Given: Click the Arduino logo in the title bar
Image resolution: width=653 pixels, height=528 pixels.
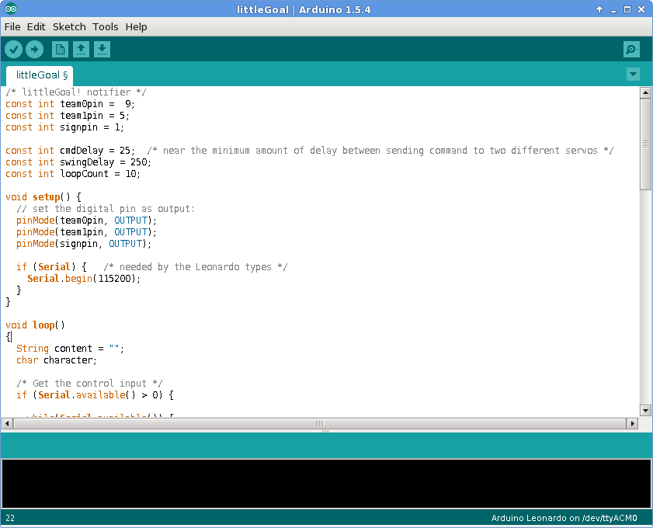Looking at the screenshot, I should click(11, 9).
